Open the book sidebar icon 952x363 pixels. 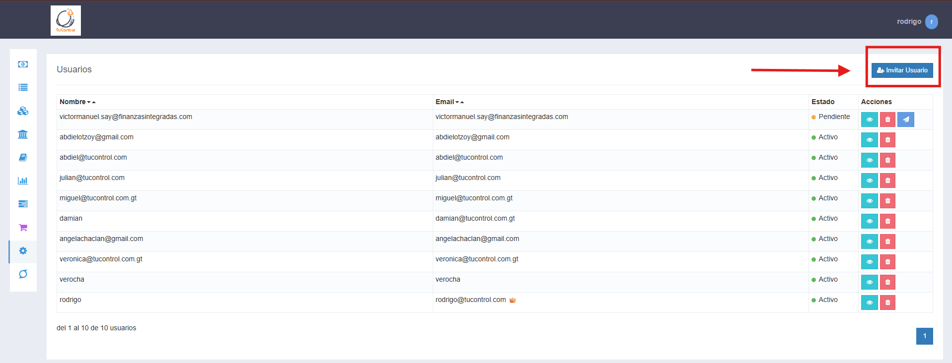[23, 158]
